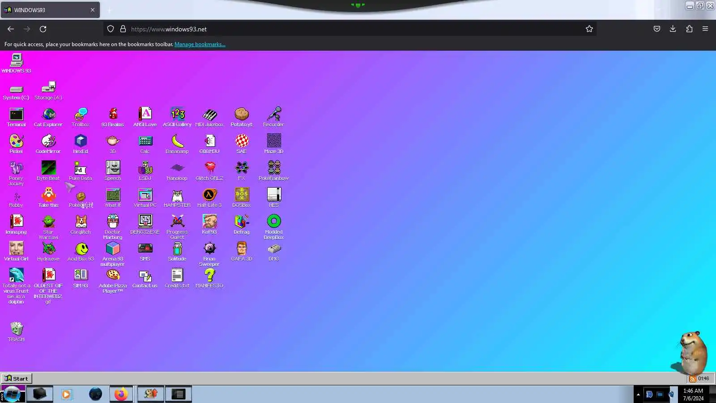Show hidden system tray icons
The width and height of the screenshot is (716, 403).
(638, 394)
